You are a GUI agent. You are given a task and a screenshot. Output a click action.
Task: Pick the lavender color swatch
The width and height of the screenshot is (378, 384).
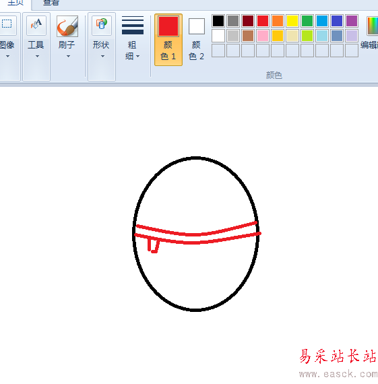coord(352,36)
